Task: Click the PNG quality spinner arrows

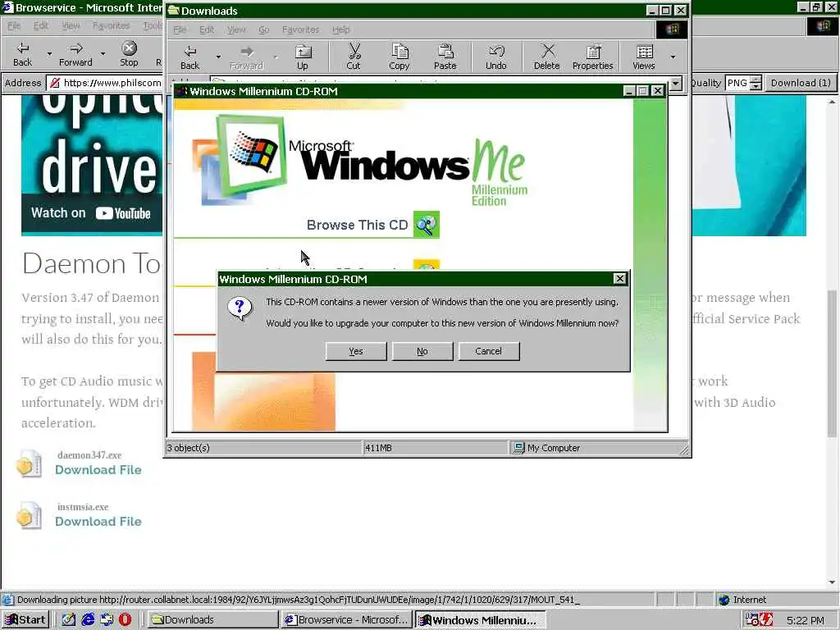Action: coord(756,83)
